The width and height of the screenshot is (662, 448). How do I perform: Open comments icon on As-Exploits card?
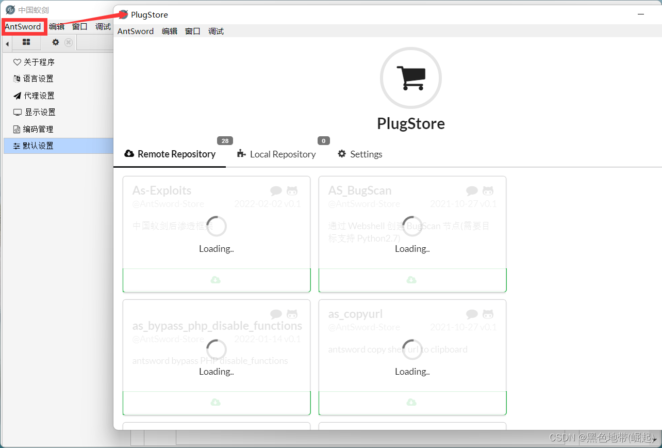pyautogui.click(x=276, y=191)
